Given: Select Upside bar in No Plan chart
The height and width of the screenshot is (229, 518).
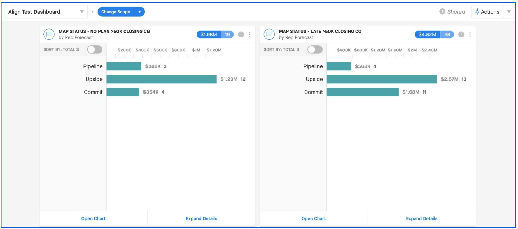Looking at the screenshot, I should (x=162, y=79).
